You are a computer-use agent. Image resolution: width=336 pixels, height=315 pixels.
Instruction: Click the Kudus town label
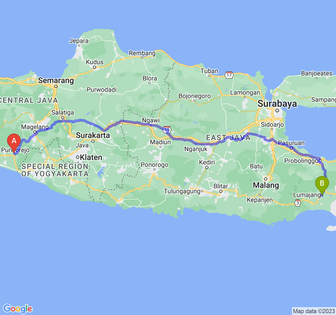click(95, 62)
